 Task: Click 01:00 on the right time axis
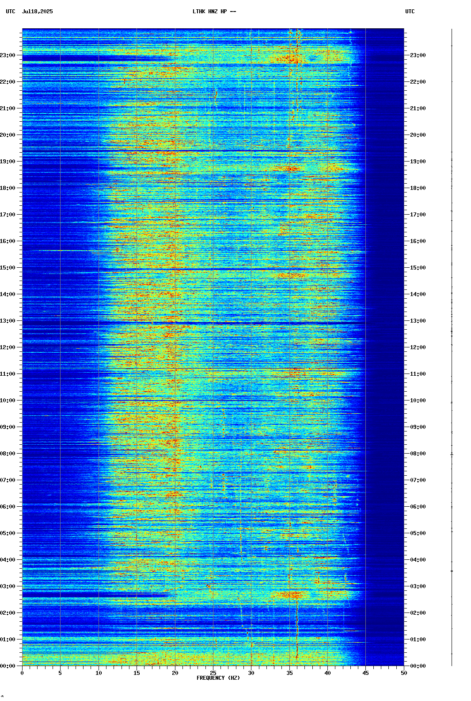pyautogui.click(x=418, y=639)
